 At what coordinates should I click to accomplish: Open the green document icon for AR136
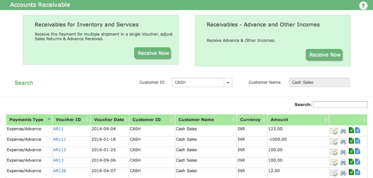[351, 172]
